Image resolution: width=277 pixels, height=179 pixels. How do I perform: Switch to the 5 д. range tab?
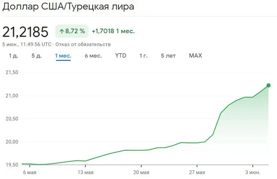tap(36, 56)
